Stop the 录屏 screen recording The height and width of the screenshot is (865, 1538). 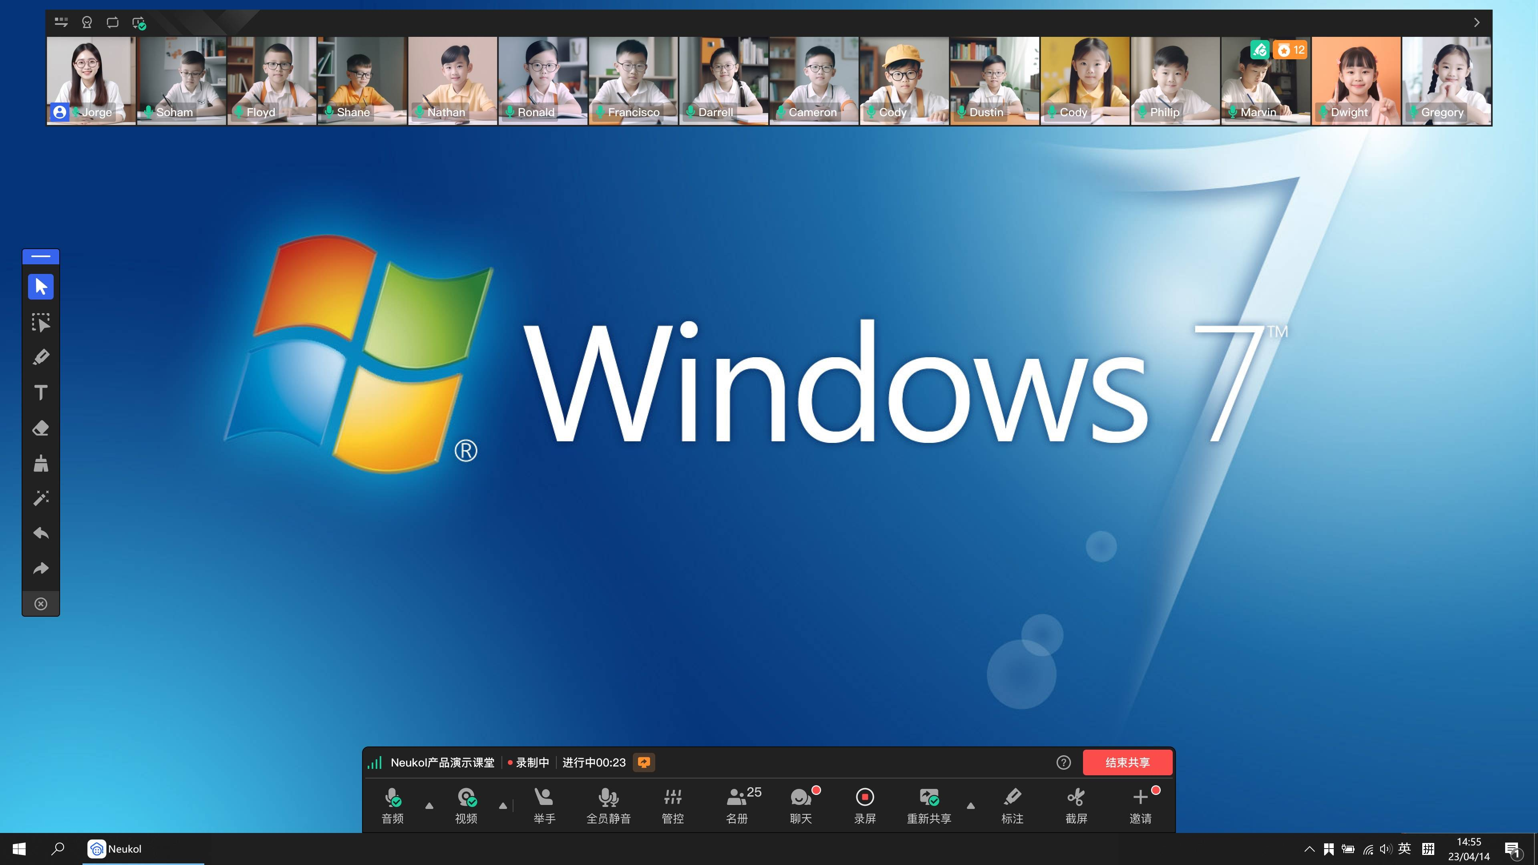tap(865, 805)
